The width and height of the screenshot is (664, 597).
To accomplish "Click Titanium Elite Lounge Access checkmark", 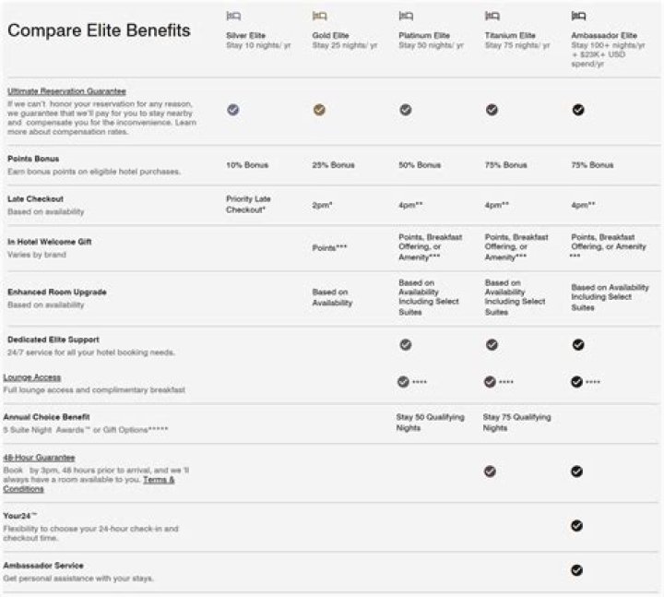I will 490,381.
